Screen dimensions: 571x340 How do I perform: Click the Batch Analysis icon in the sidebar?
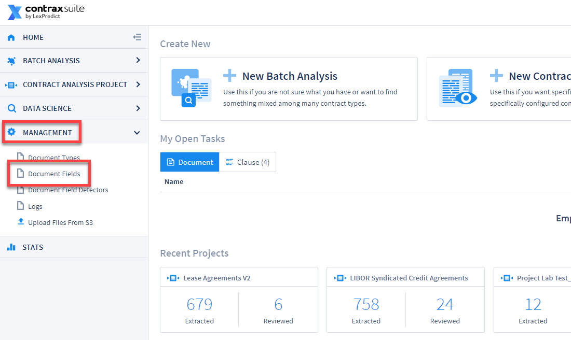tap(11, 61)
